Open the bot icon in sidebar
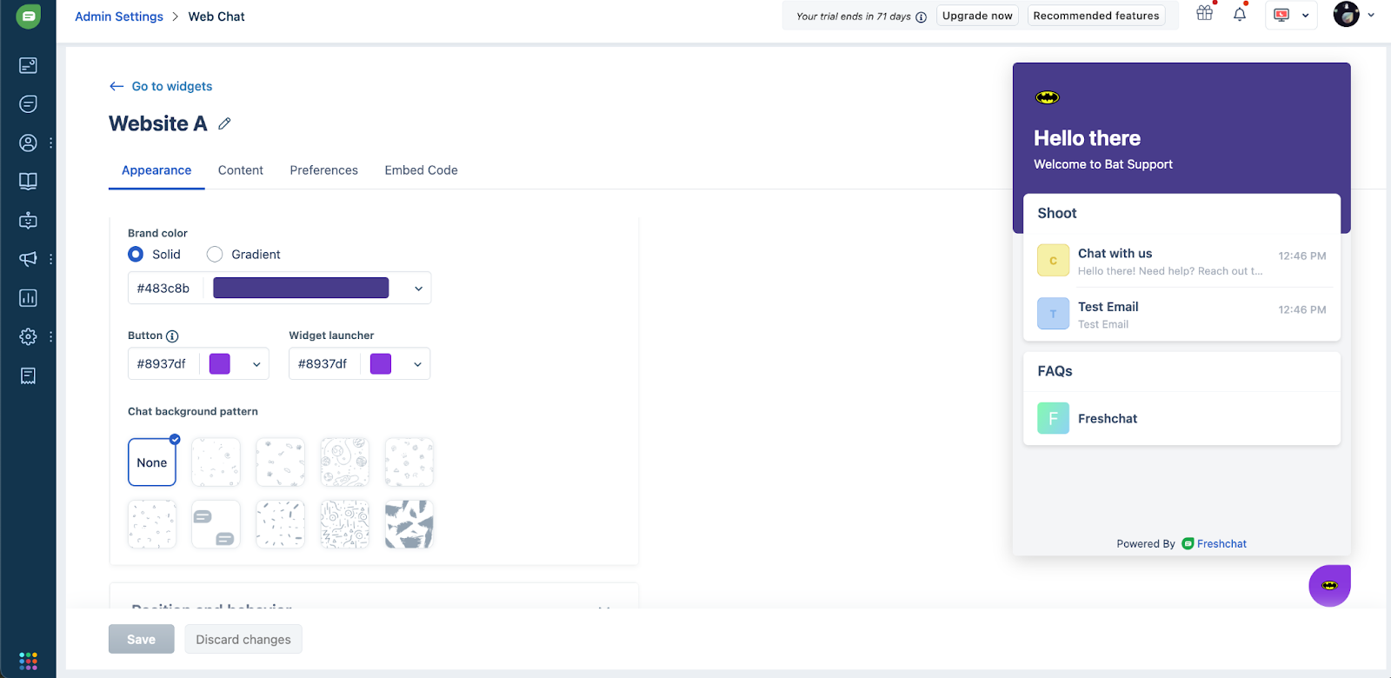The image size is (1391, 678). [28, 220]
